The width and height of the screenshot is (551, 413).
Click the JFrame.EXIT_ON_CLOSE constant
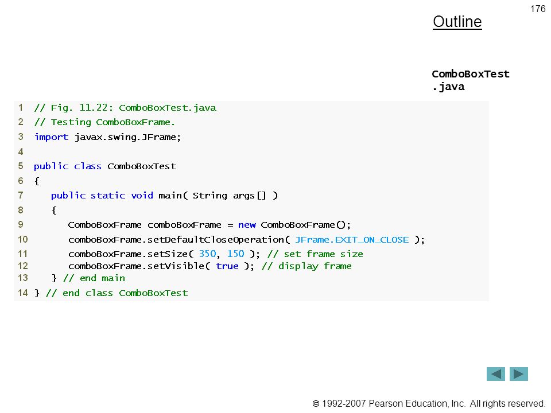(x=352, y=240)
